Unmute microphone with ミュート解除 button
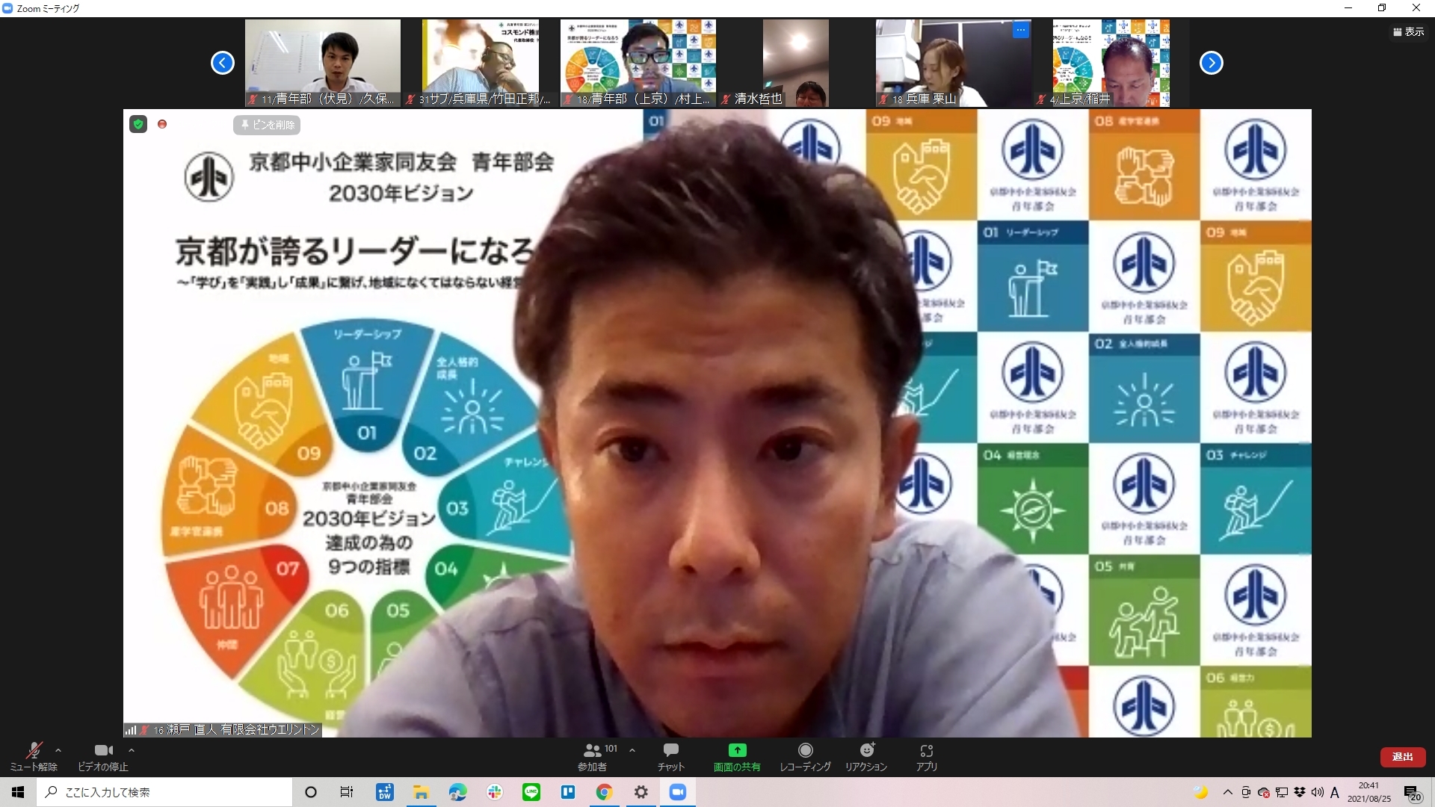The width and height of the screenshot is (1435, 807). 34,756
